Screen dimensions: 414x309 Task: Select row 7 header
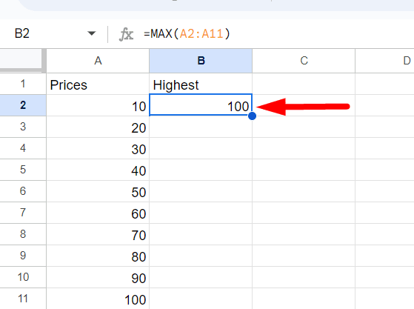tap(23, 213)
